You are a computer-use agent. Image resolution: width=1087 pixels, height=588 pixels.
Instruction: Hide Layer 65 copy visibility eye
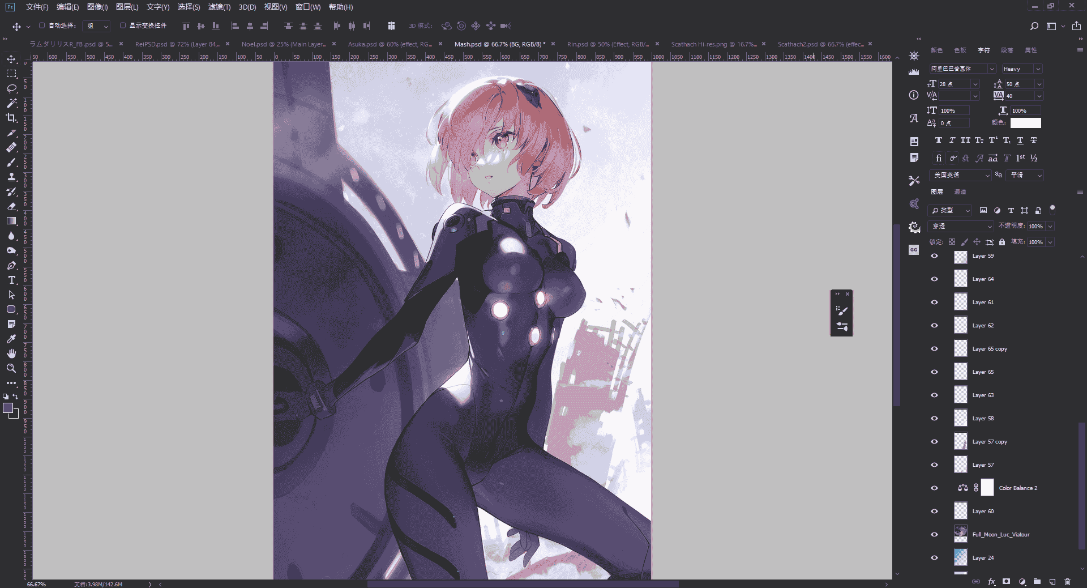click(934, 349)
